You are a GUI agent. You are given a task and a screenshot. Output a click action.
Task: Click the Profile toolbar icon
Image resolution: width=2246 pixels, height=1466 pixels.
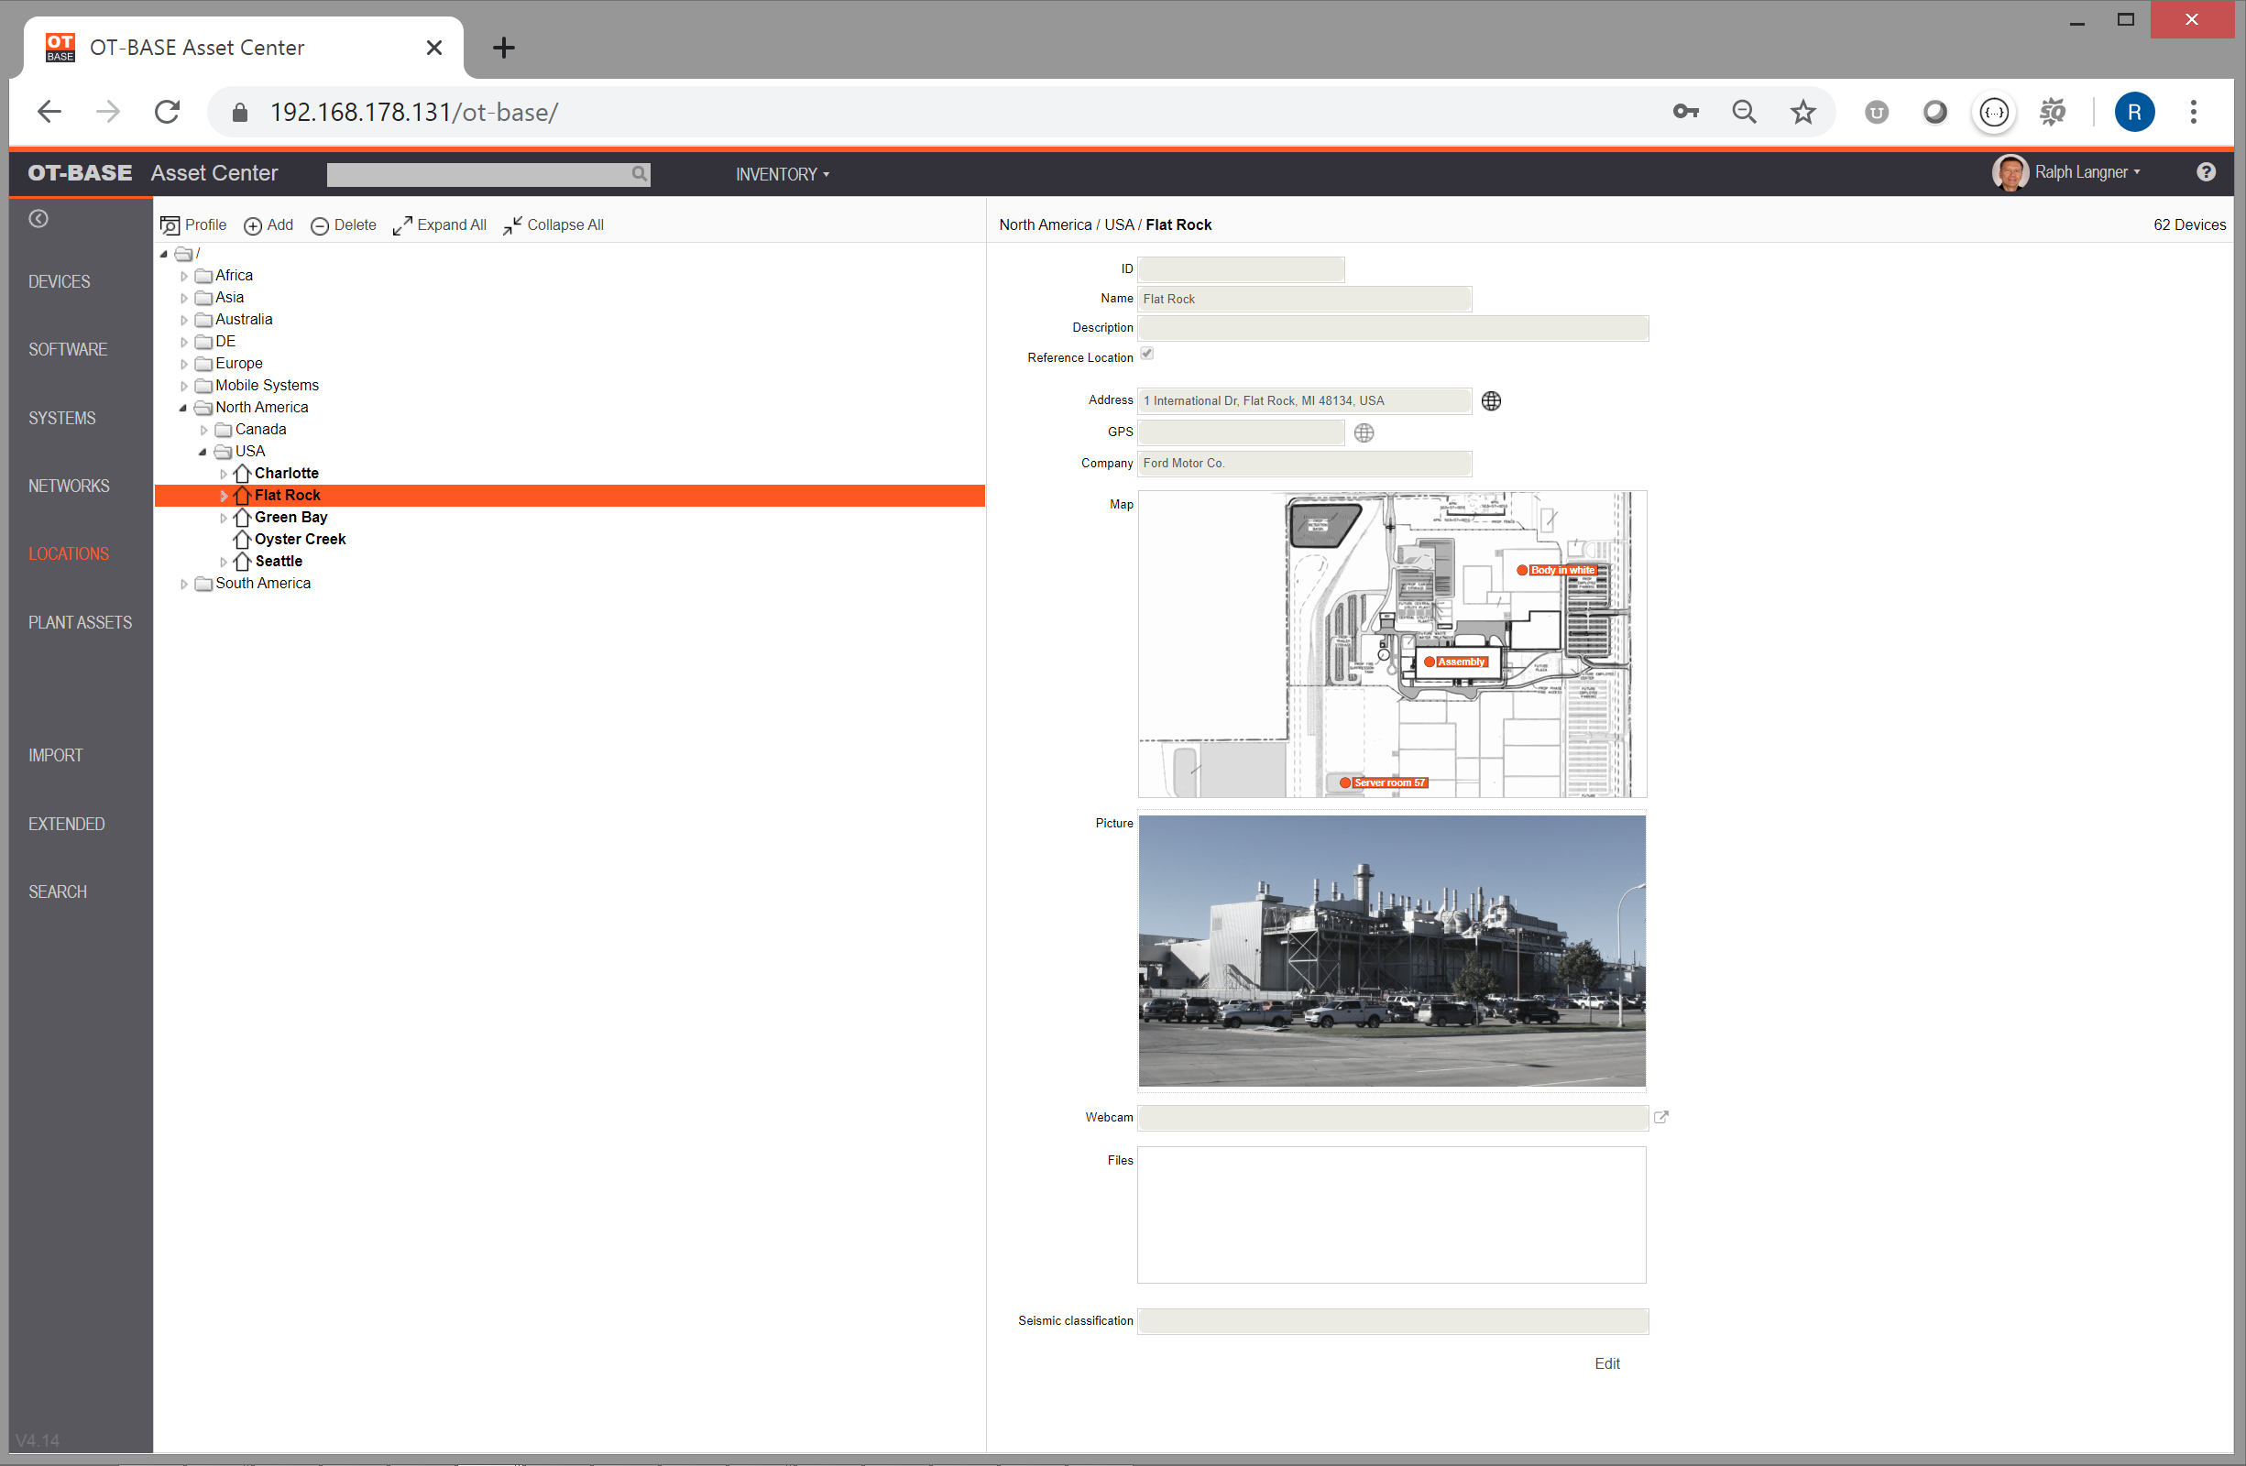170,225
